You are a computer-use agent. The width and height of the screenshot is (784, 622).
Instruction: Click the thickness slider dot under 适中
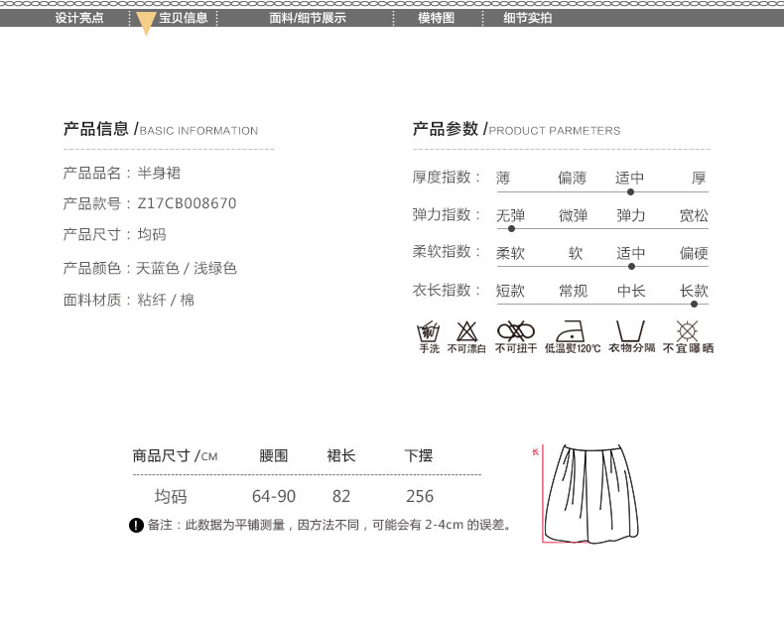(631, 191)
